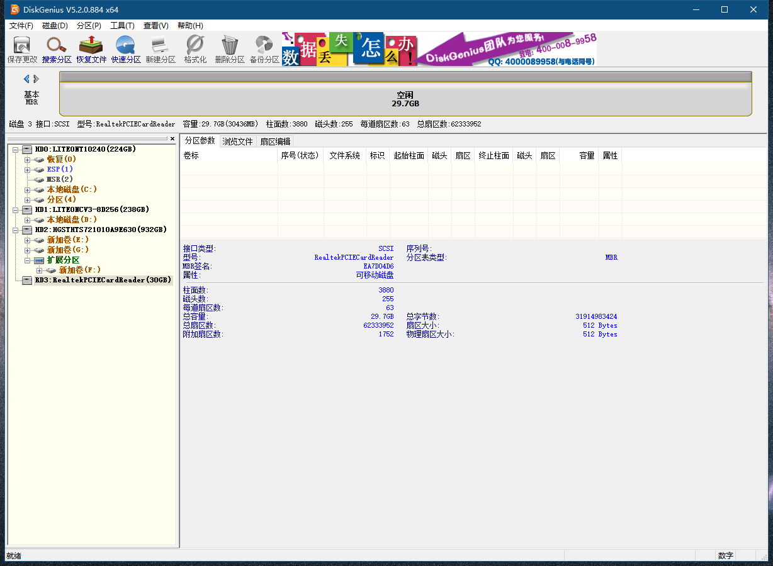Screen dimensions: 773x566
Task: Click Backup Partition (备份分区) toolbar icon
Action: click(x=264, y=50)
